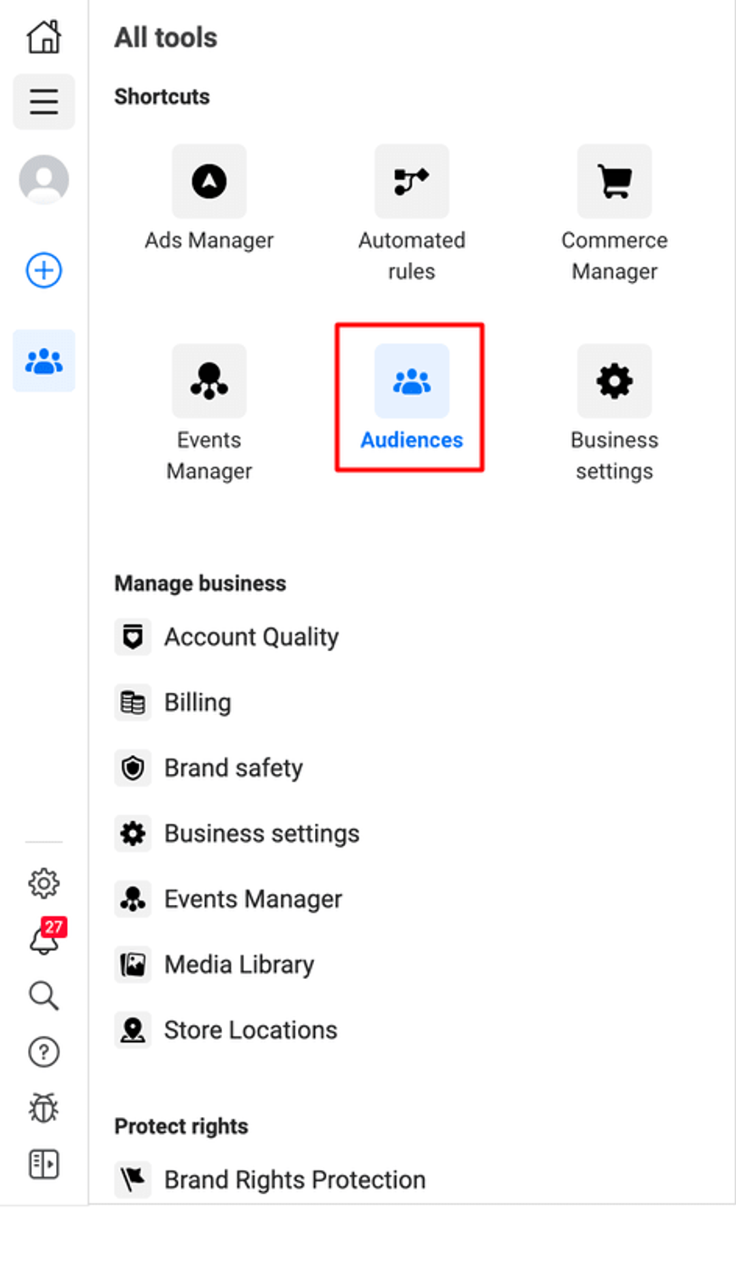736x1273 pixels.
Task: Open the sidebar Settings gear
Action: (x=44, y=883)
